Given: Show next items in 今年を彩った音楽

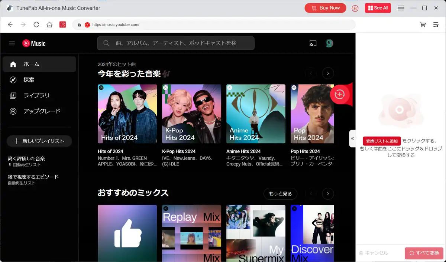Looking at the screenshot, I should (328, 73).
